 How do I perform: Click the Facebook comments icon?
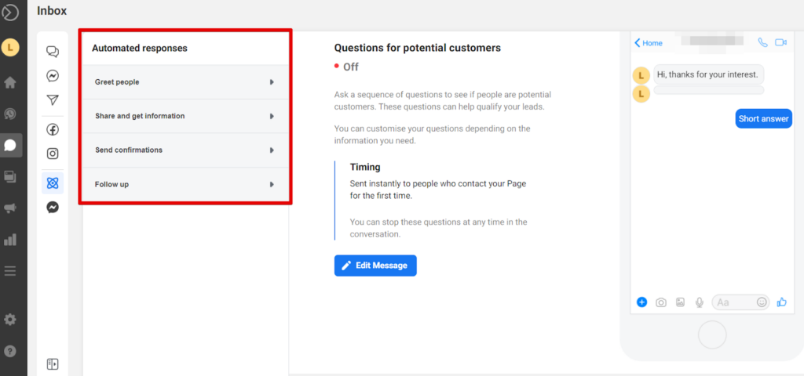53,129
